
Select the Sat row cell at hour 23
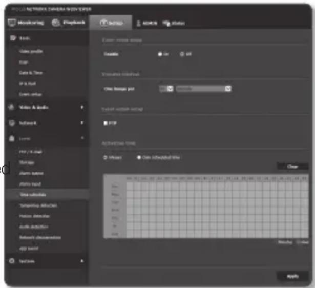point(305,234)
